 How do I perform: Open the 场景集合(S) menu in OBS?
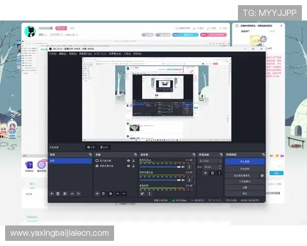pos(115,53)
